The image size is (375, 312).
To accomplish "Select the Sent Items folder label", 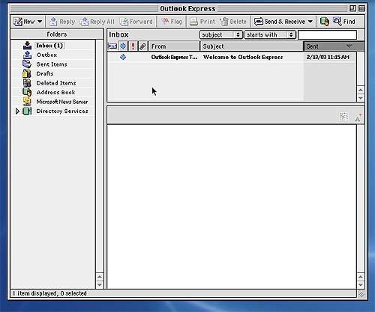I will coord(52,64).
